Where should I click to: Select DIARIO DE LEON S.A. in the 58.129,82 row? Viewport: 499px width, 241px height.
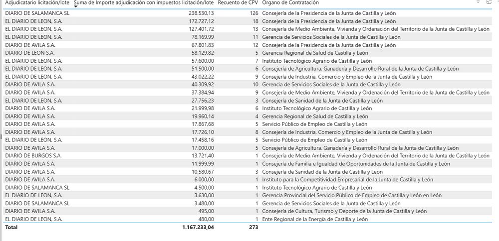click(x=30, y=53)
